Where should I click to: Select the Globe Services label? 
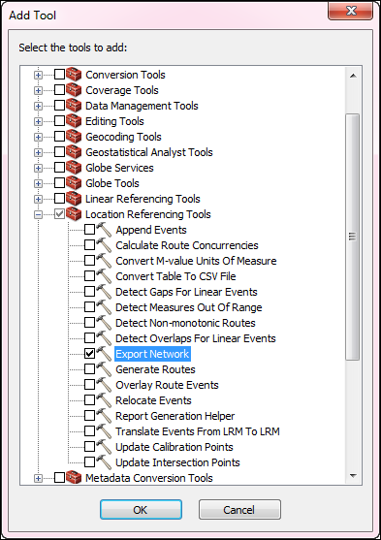[119, 168]
